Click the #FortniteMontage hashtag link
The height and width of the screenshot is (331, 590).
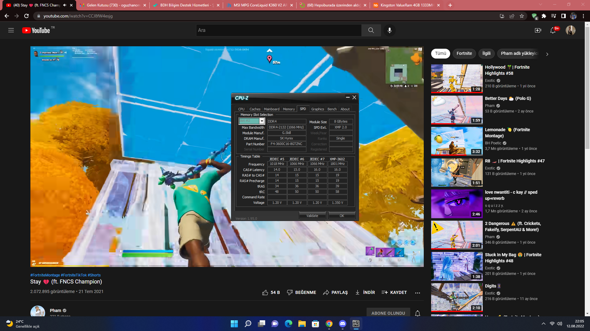click(x=45, y=275)
